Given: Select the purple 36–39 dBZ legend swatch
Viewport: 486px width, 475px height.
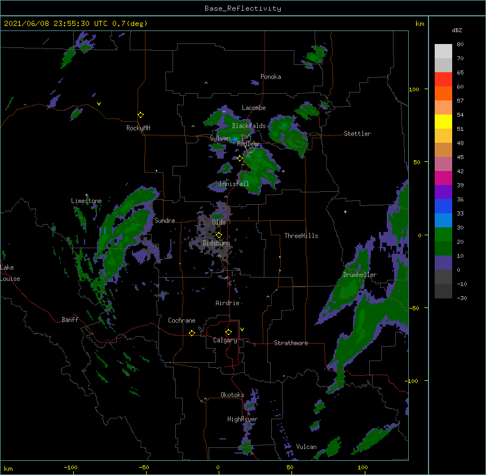Looking at the screenshot, I should 443,192.
